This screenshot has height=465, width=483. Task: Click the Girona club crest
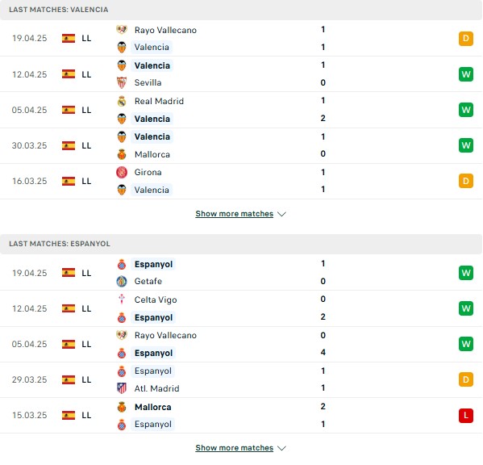[122, 172]
